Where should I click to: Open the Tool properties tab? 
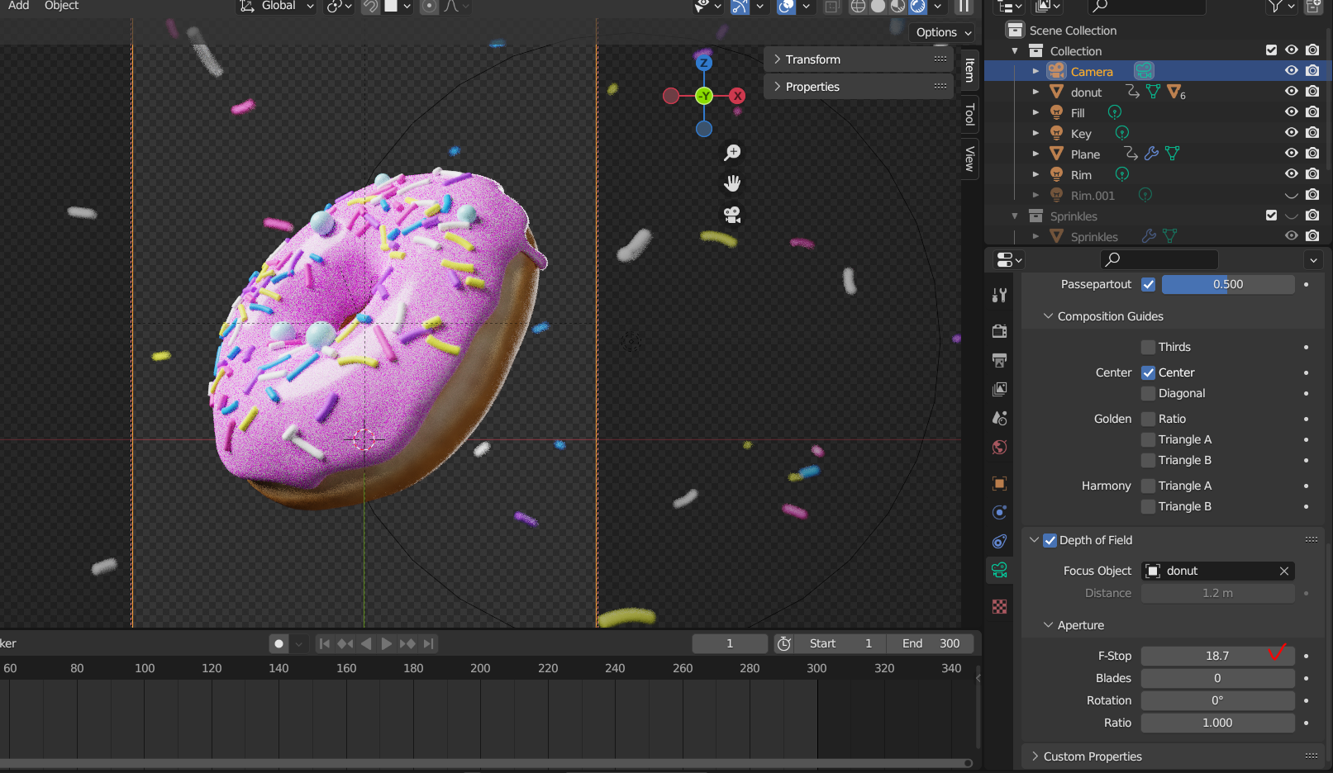click(x=1000, y=295)
